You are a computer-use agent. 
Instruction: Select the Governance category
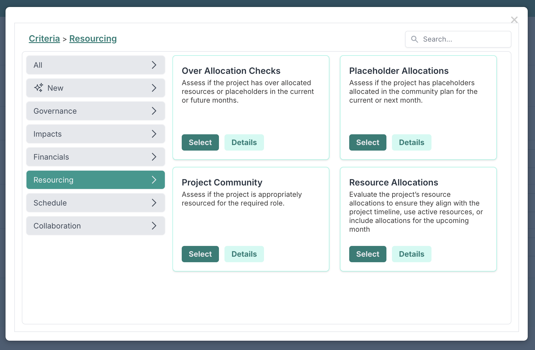pos(96,111)
